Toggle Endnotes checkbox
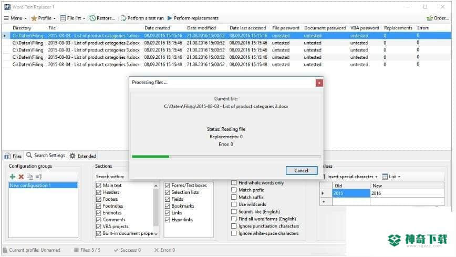Image resolution: width=456 pixels, height=257 pixels. [99, 213]
